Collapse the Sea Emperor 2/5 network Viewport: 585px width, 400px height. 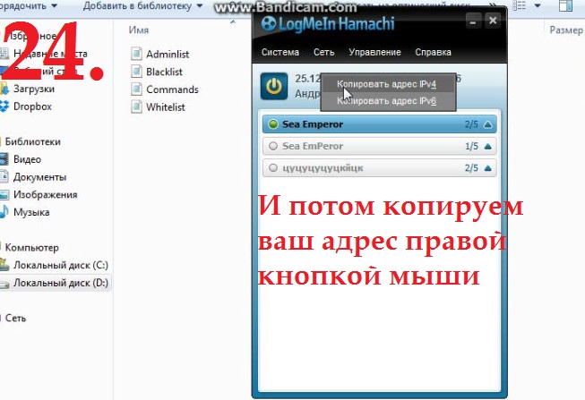tap(487, 124)
